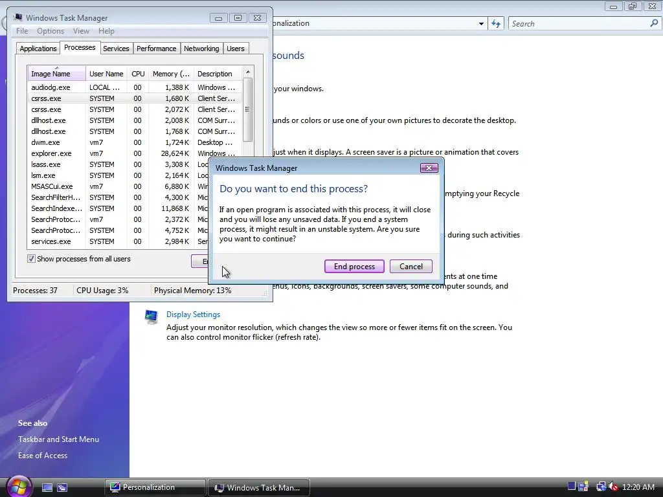Select dwm.exe process row
This screenshot has width=663, height=497.
coord(135,142)
